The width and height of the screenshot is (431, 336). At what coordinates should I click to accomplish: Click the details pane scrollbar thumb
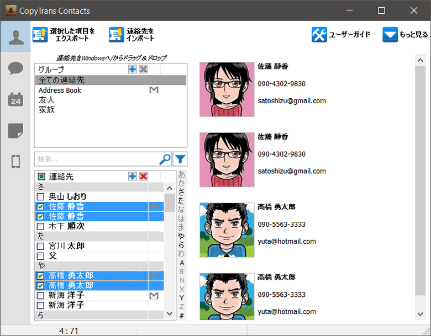(420, 180)
